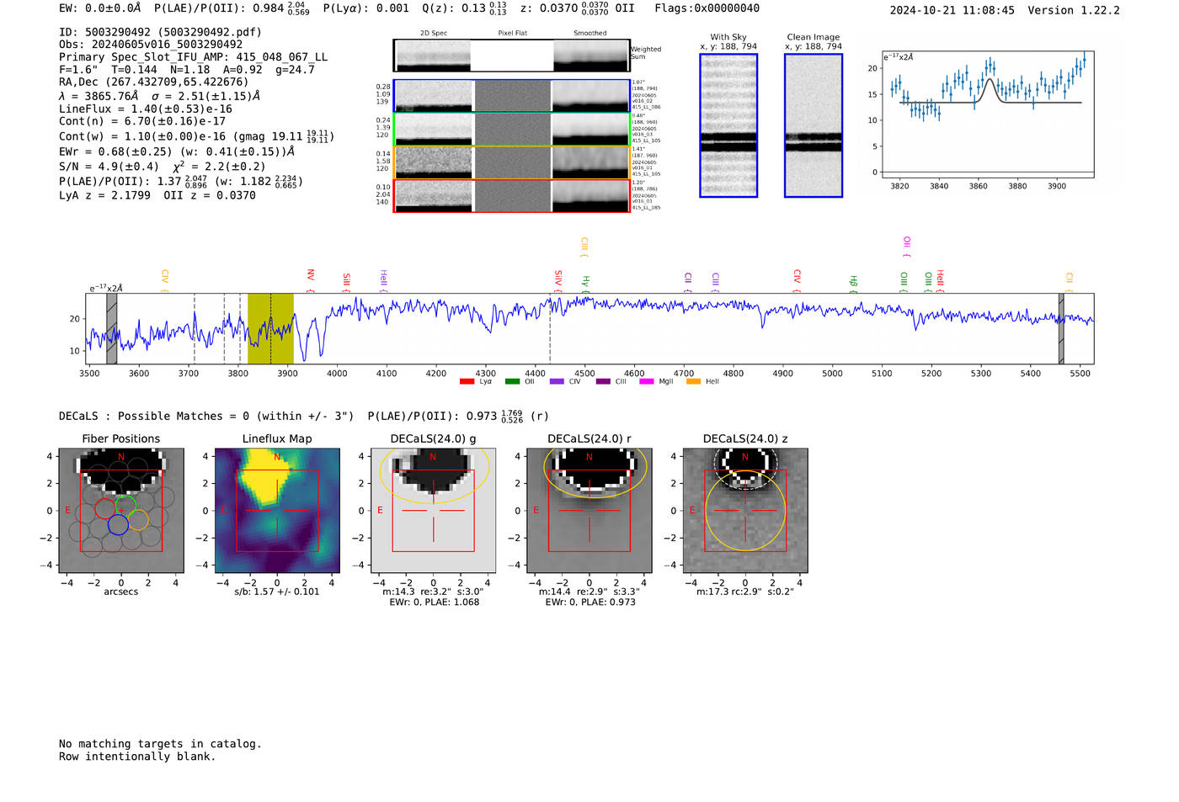Click the S/N = 4.9 line
This screenshot has height=802, width=1179.
(x=162, y=167)
